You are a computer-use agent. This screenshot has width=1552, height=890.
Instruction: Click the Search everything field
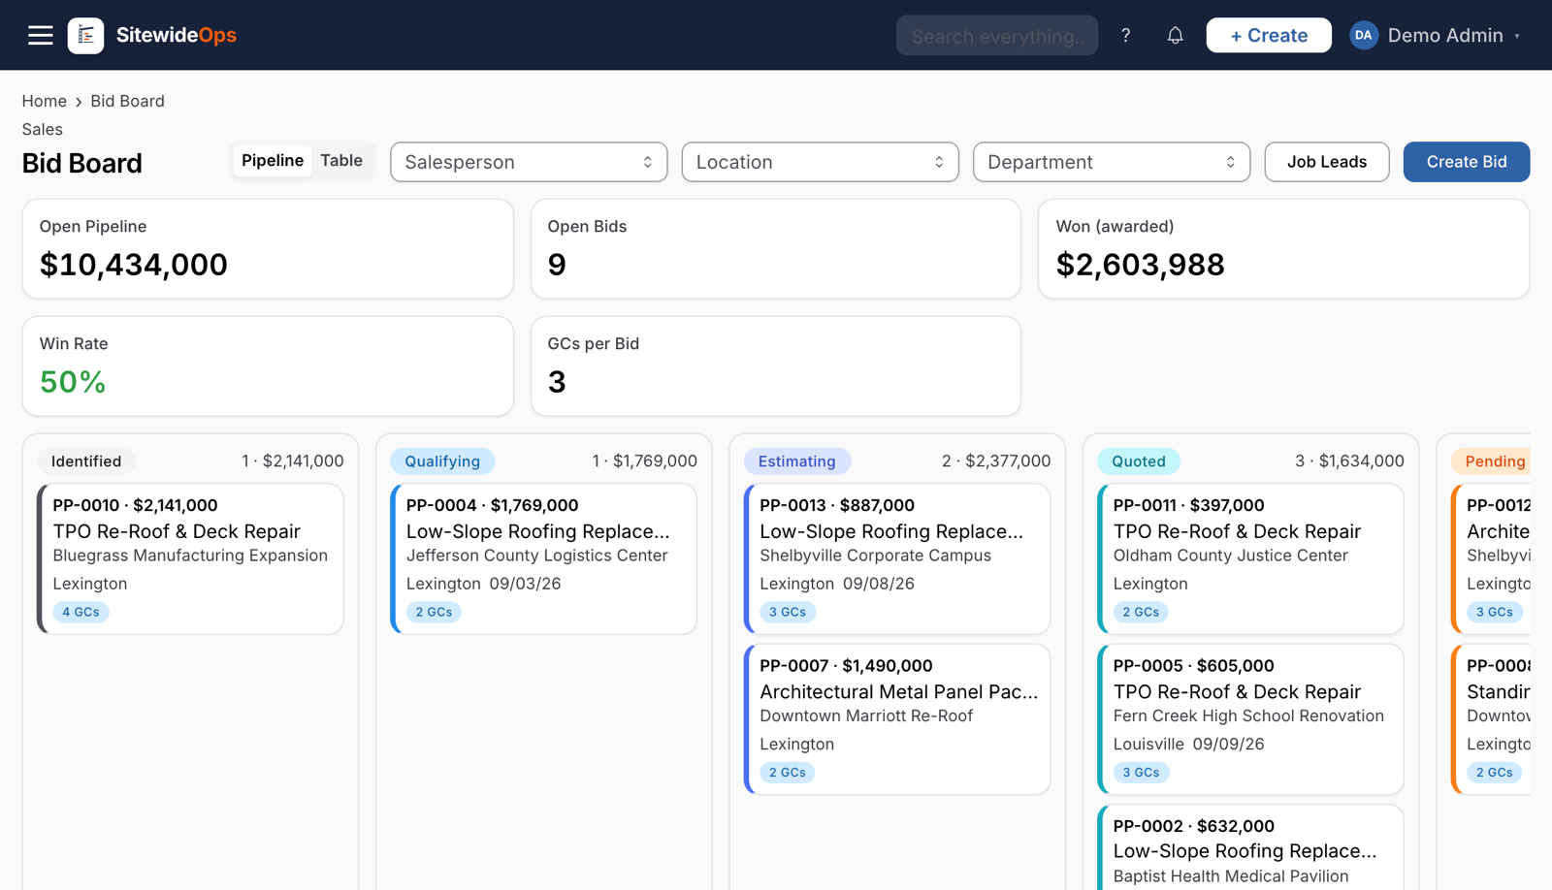pyautogui.click(x=996, y=35)
